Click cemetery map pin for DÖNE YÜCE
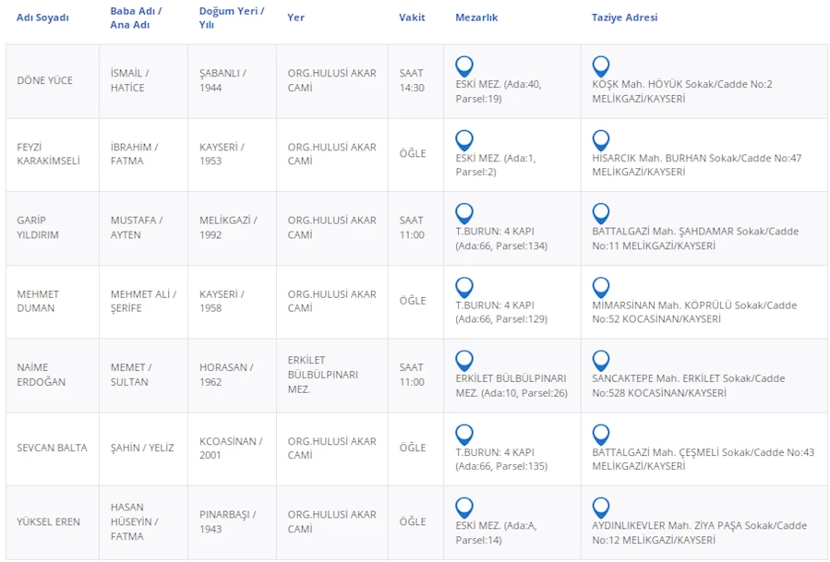This screenshot has height=562, width=830. [x=464, y=66]
